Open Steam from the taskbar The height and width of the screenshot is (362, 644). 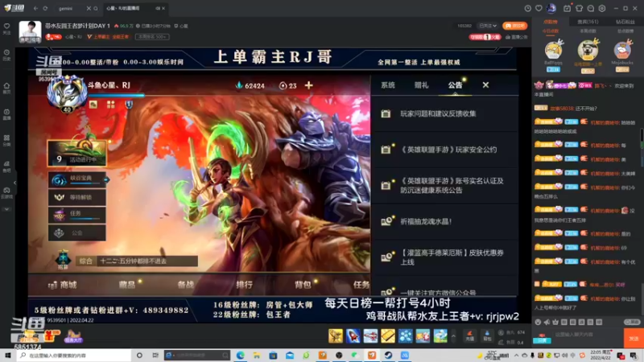pos(388,356)
